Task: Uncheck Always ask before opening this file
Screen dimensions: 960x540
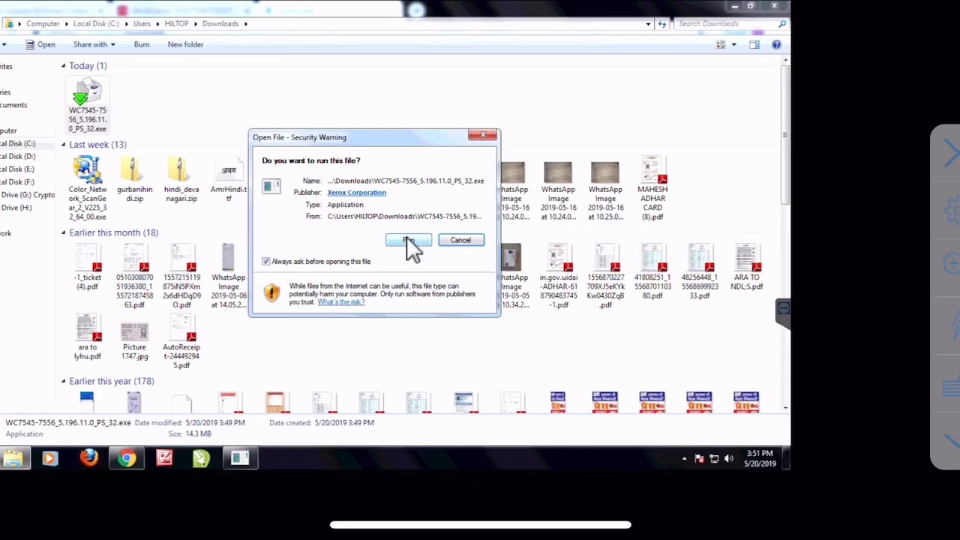Action: [266, 261]
